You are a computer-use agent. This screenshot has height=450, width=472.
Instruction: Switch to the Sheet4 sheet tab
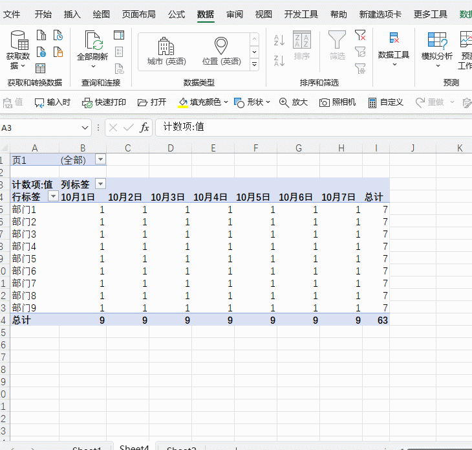(x=134, y=447)
